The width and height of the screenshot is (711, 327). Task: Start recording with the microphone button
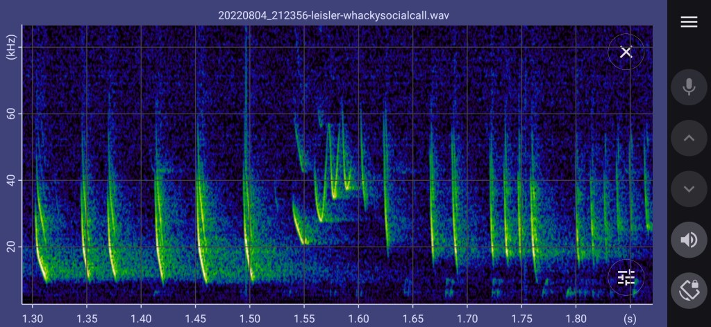coord(689,87)
